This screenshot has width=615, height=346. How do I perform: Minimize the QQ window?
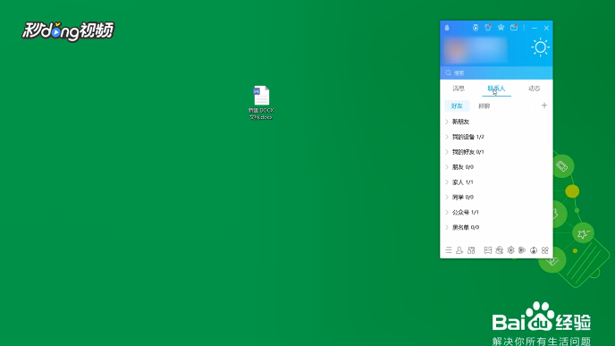535,28
